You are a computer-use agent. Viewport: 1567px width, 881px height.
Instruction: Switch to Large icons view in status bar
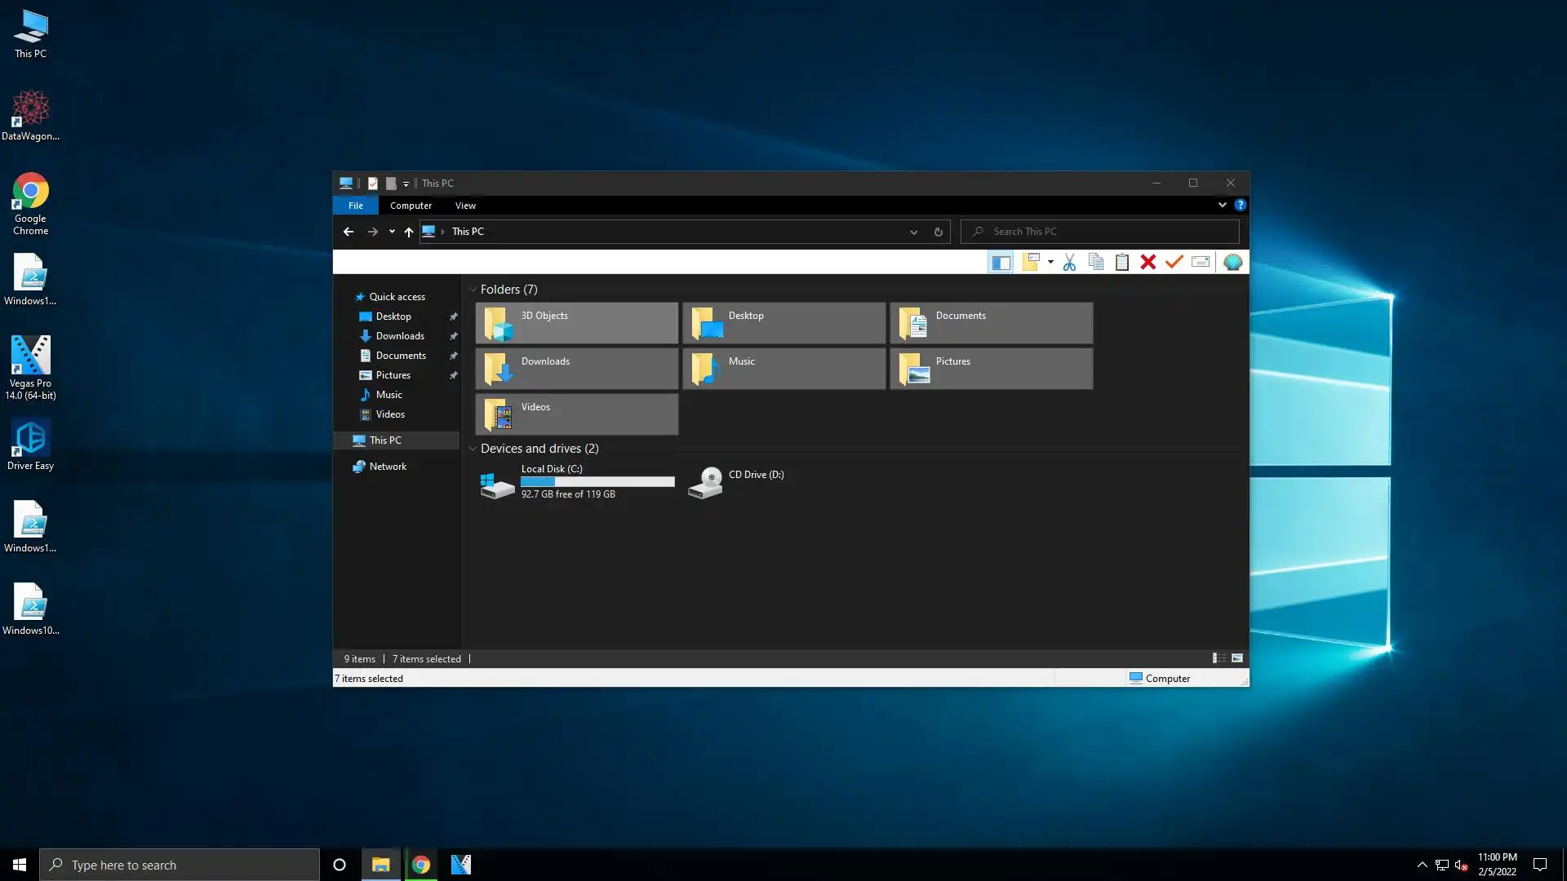(x=1237, y=658)
